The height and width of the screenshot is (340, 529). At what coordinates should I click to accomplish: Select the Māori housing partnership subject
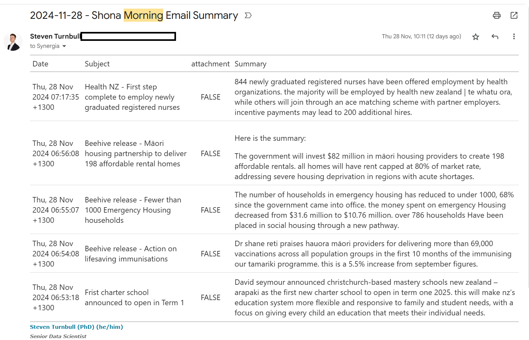click(135, 154)
